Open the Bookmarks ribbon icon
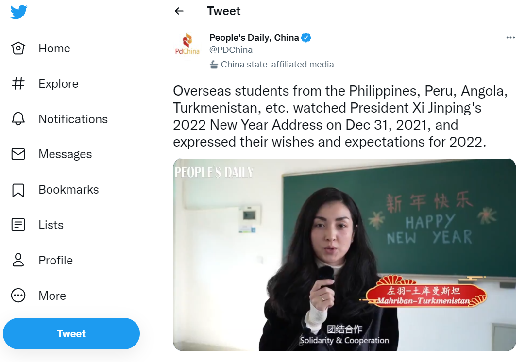 pyautogui.click(x=18, y=190)
